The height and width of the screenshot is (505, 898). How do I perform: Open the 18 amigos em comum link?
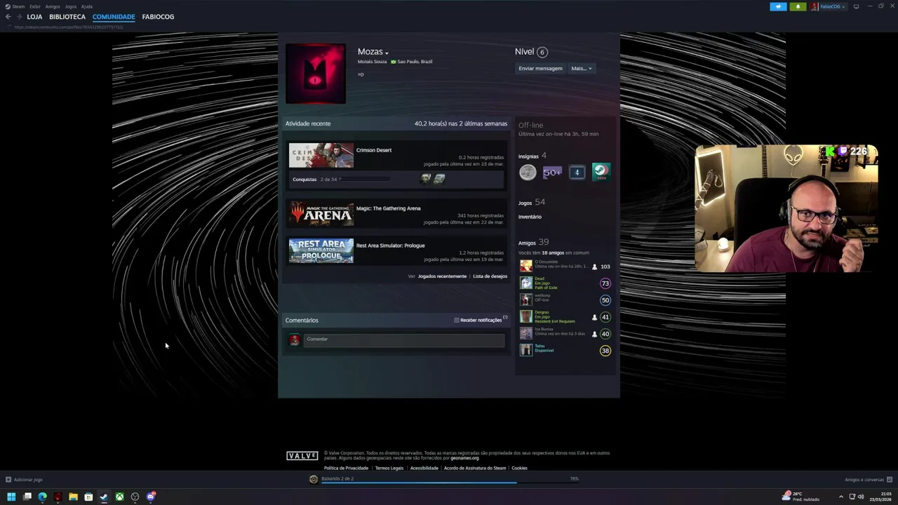tap(553, 252)
